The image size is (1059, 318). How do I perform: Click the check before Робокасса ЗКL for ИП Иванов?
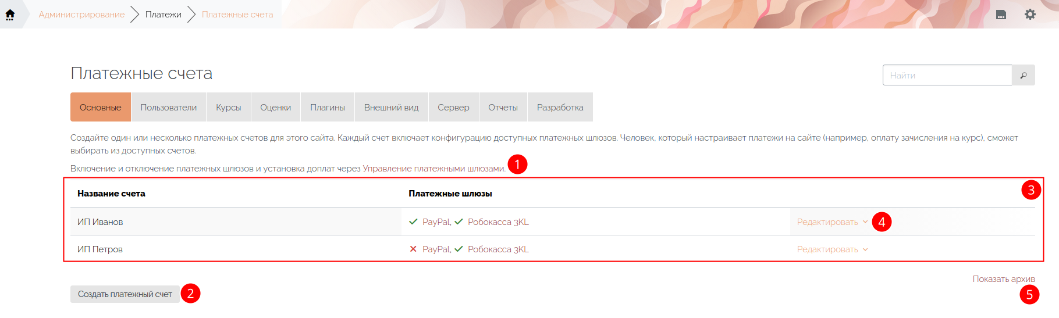[x=459, y=222]
